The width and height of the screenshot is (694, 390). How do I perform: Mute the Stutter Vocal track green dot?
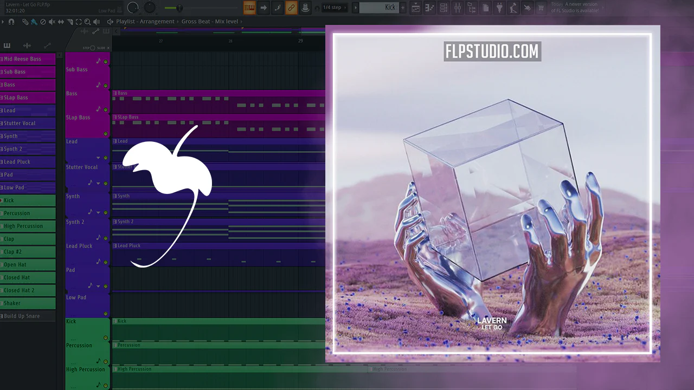pos(106,183)
